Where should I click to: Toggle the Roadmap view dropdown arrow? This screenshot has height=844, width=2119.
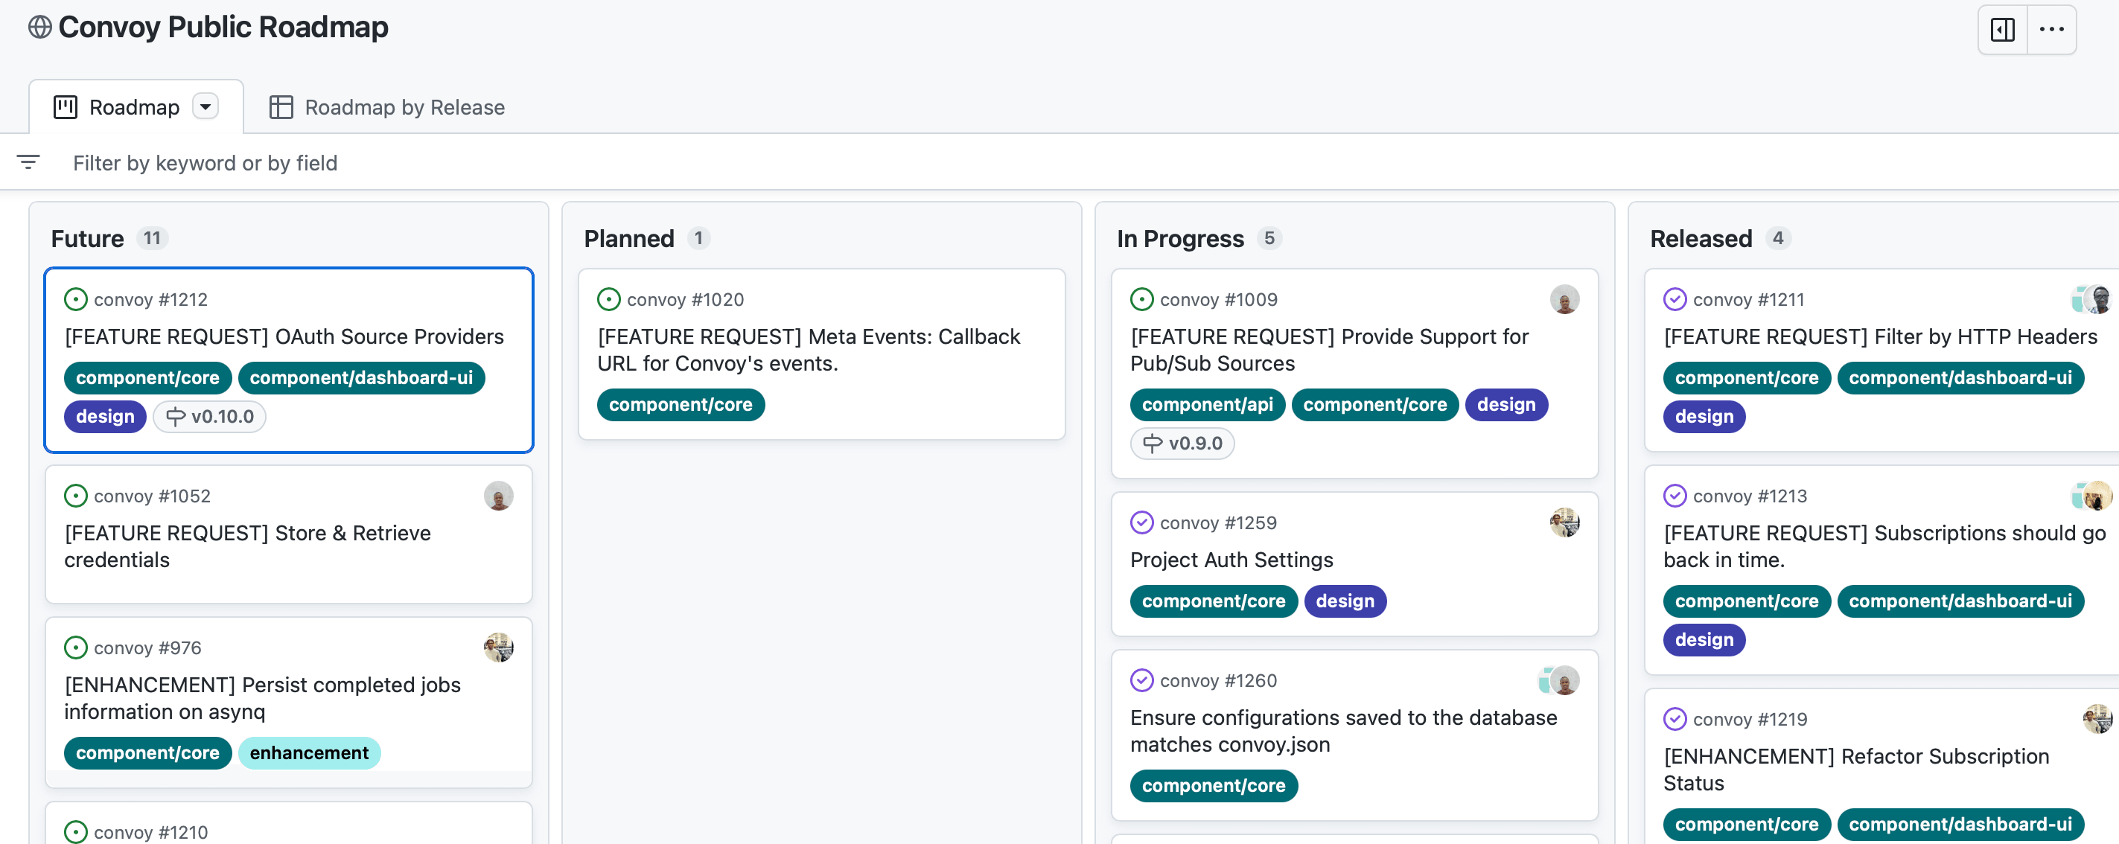(x=205, y=106)
